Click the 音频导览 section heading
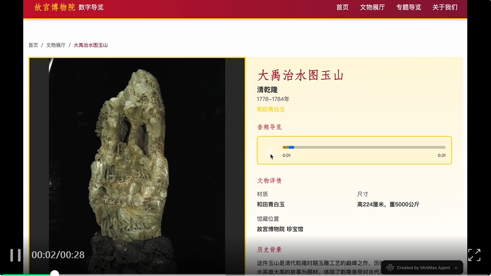 pyautogui.click(x=269, y=127)
